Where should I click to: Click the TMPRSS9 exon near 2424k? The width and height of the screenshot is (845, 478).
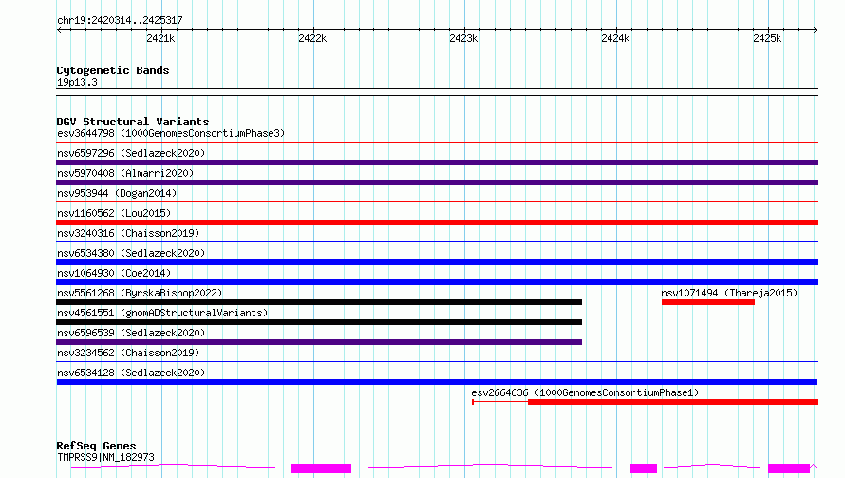pyautogui.click(x=644, y=468)
